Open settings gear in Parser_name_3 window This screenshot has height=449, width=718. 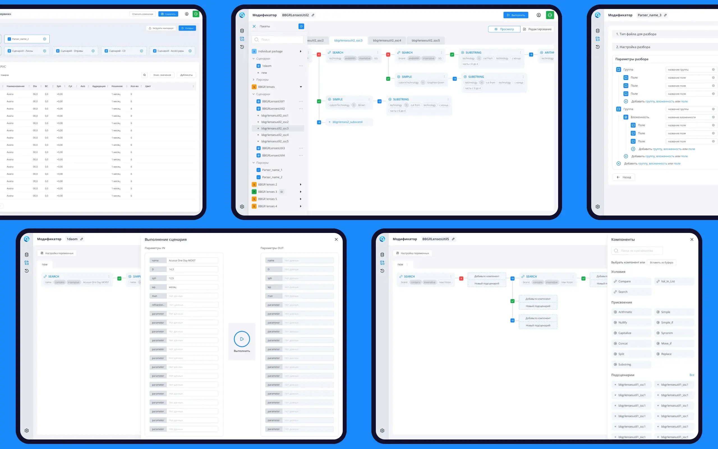coord(598,207)
